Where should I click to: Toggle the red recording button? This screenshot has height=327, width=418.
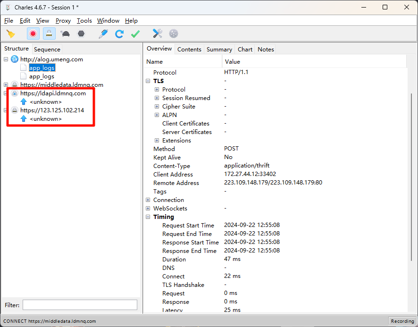(33, 34)
